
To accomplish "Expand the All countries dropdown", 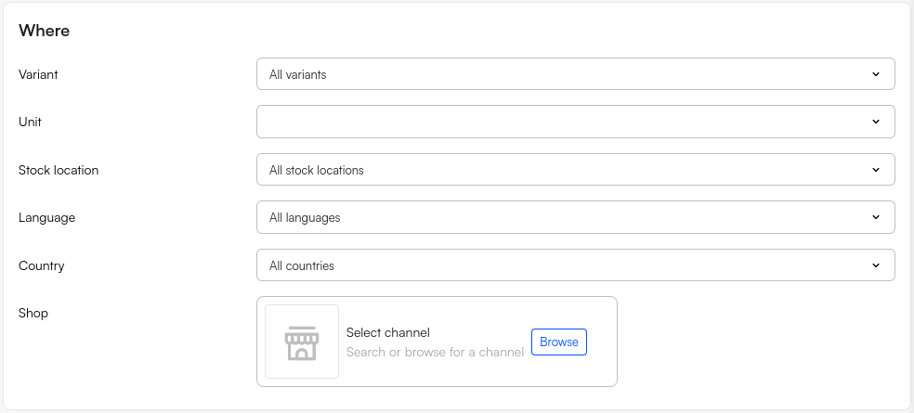I will point(557,265).
